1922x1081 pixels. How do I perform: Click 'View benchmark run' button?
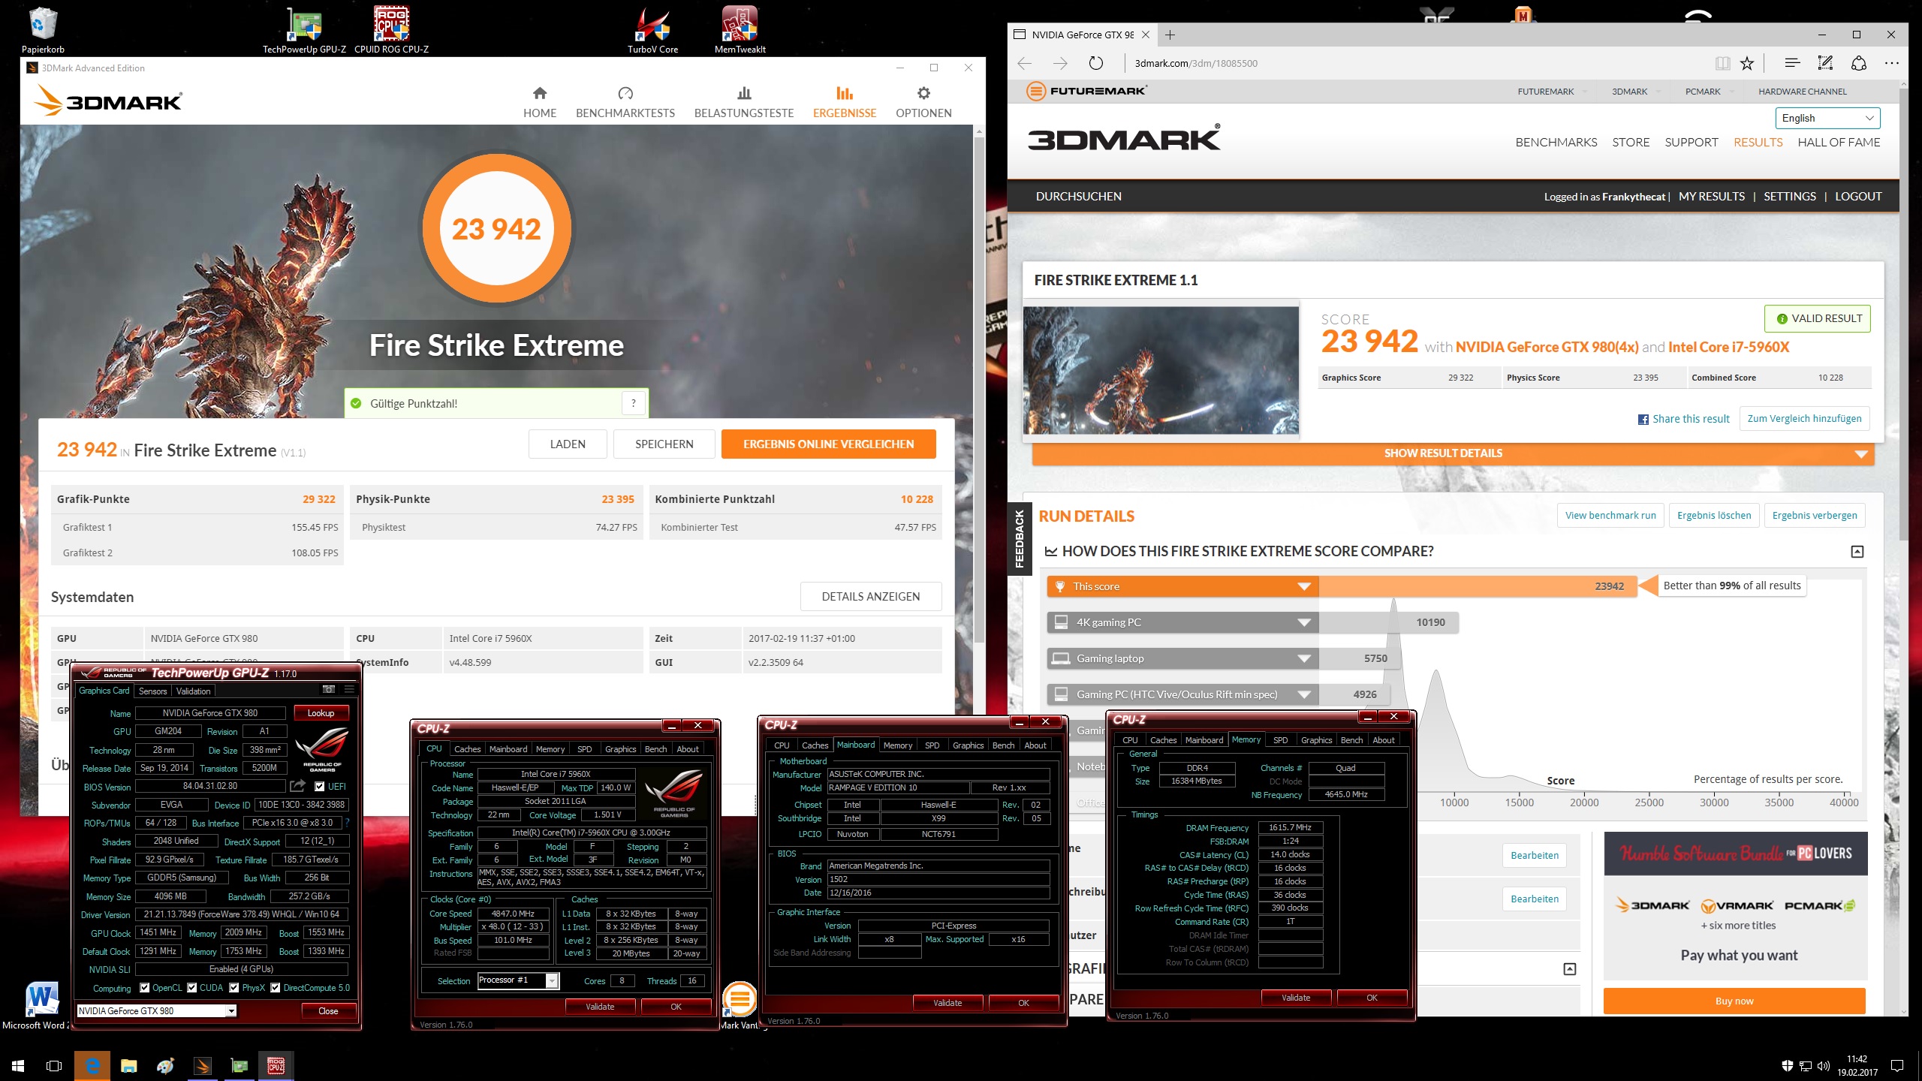coord(1610,516)
